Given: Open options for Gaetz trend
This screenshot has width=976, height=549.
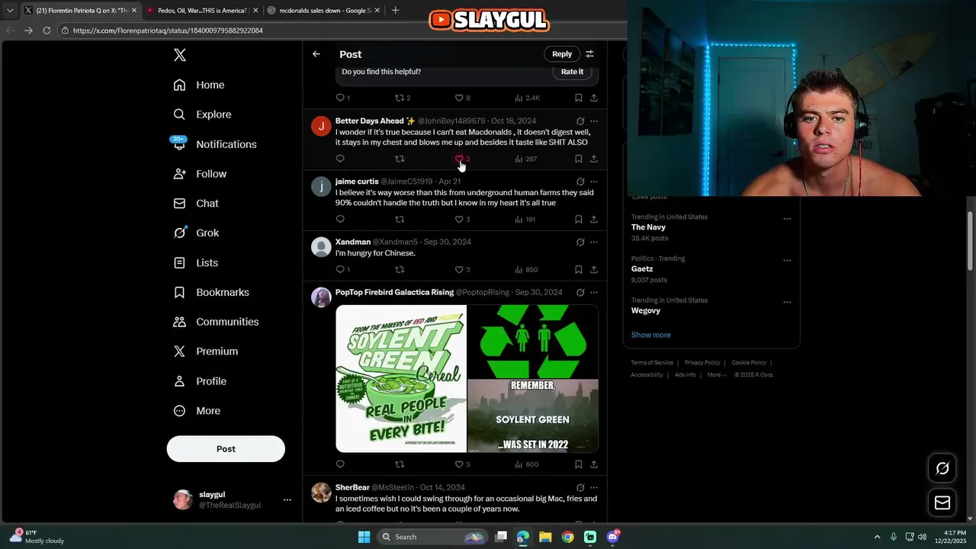Looking at the screenshot, I should (787, 261).
